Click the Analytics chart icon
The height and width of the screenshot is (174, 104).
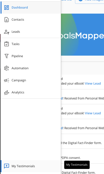(7, 92)
